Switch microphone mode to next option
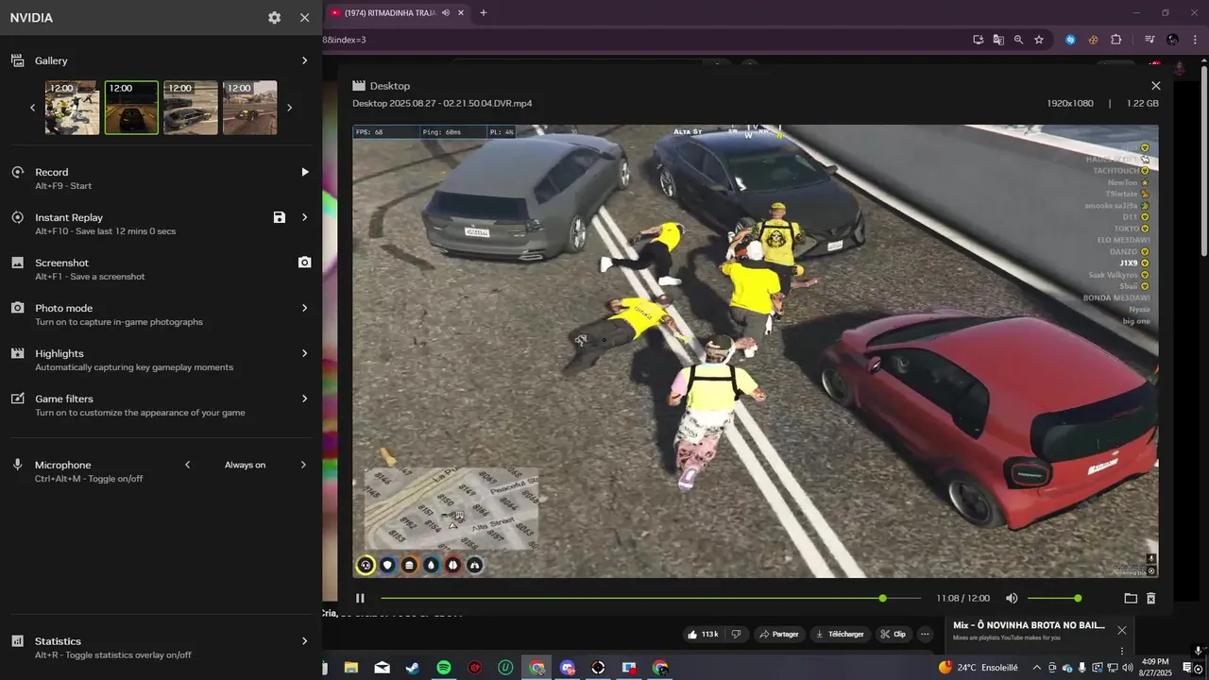 pyautogui.click(x=303, y=465)
